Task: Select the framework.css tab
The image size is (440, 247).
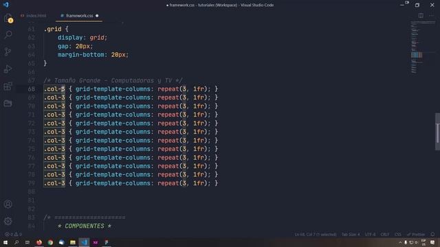Action: pos(79,16)
